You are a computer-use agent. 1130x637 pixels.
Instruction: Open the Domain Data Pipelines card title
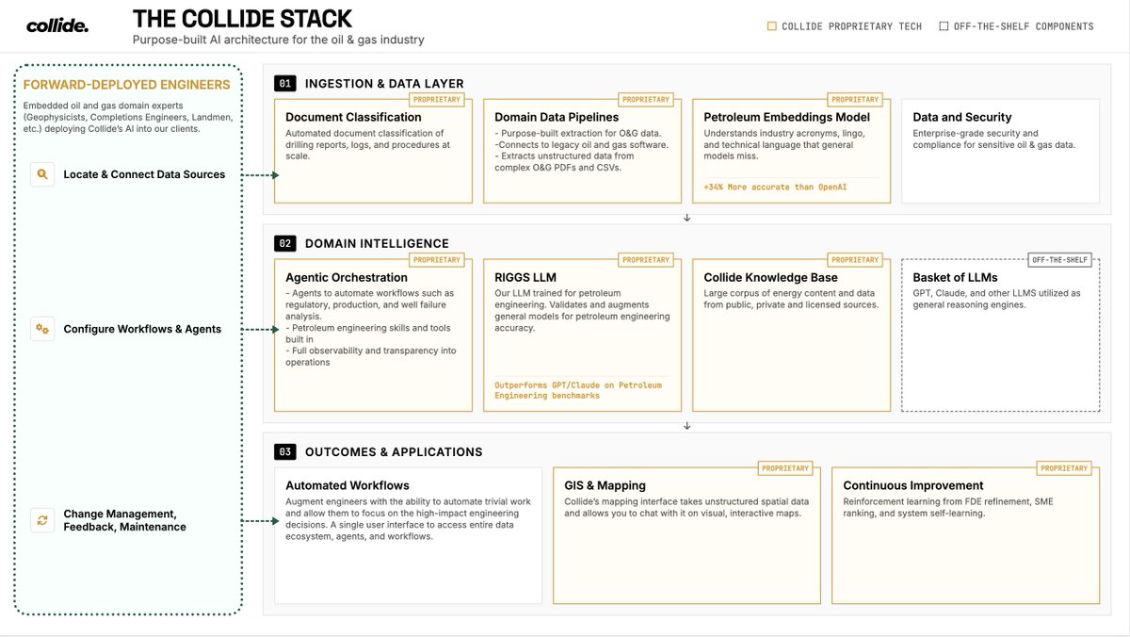557,117
